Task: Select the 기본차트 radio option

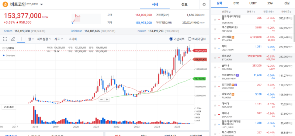Action: click(x=177, y=39)
